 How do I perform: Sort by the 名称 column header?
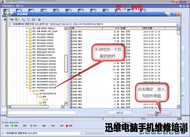click(86, 28)
